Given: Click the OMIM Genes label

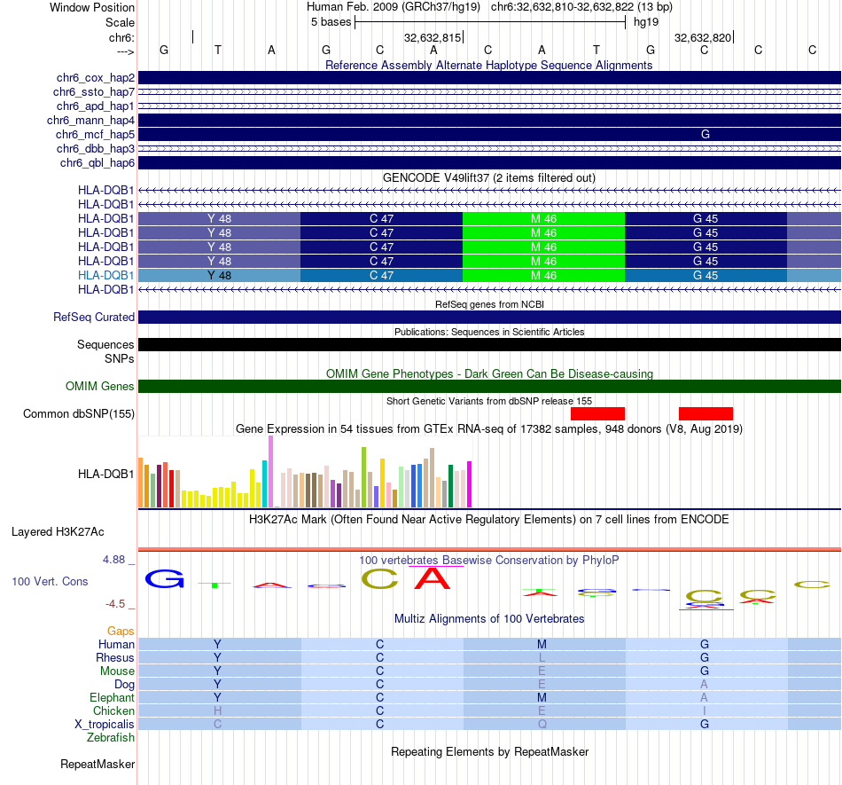Looking at the screenshot, I should point(100,387).
